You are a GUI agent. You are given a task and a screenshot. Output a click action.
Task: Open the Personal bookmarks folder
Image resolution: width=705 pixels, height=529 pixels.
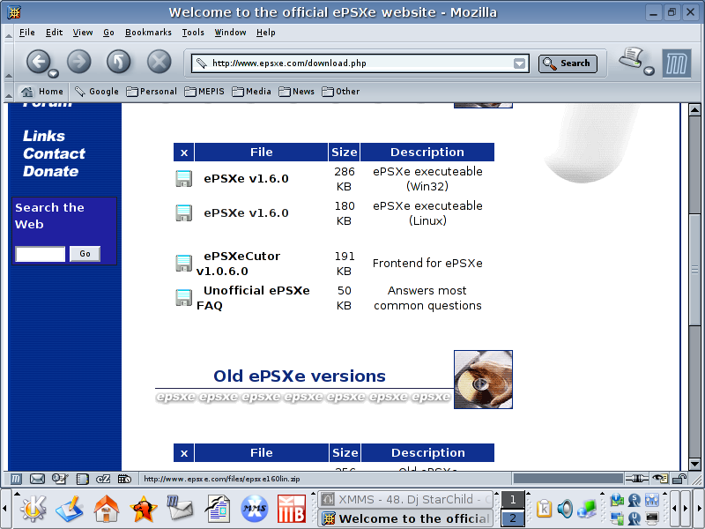coord(152,91)
